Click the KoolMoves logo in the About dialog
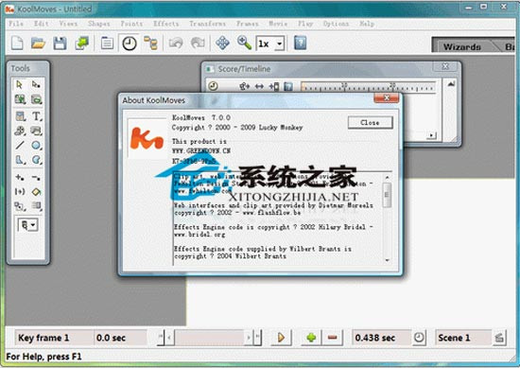 (147, 138)
